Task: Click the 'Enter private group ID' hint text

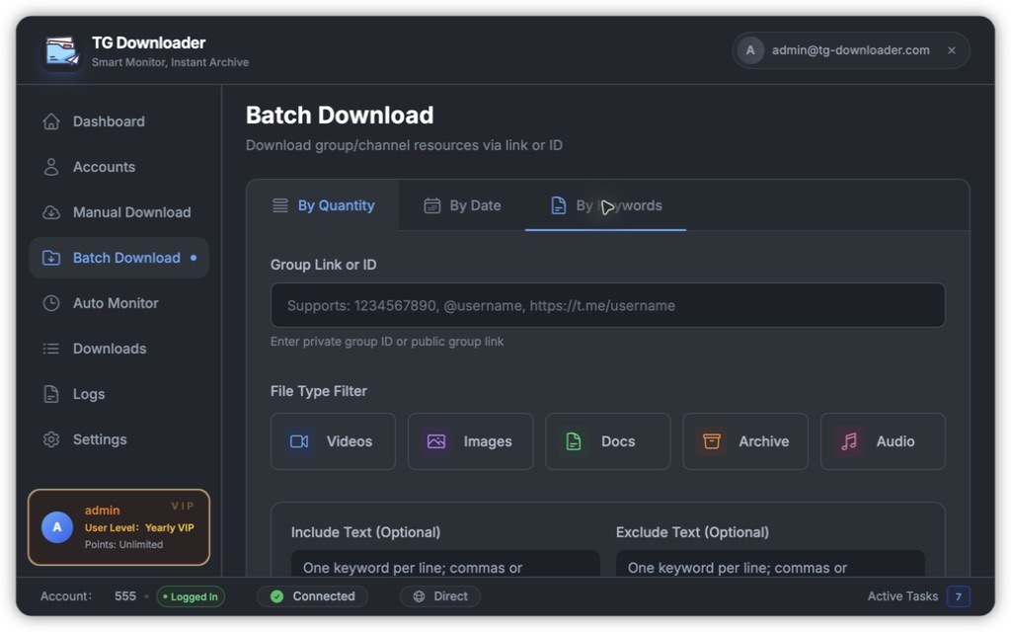Action: click(x=387, y=342)
